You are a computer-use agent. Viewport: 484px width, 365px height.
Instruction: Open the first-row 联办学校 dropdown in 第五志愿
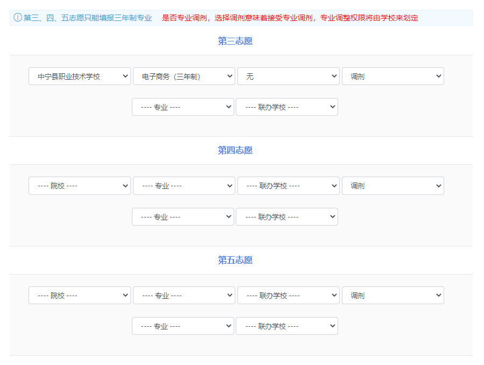tap(289, 295)
